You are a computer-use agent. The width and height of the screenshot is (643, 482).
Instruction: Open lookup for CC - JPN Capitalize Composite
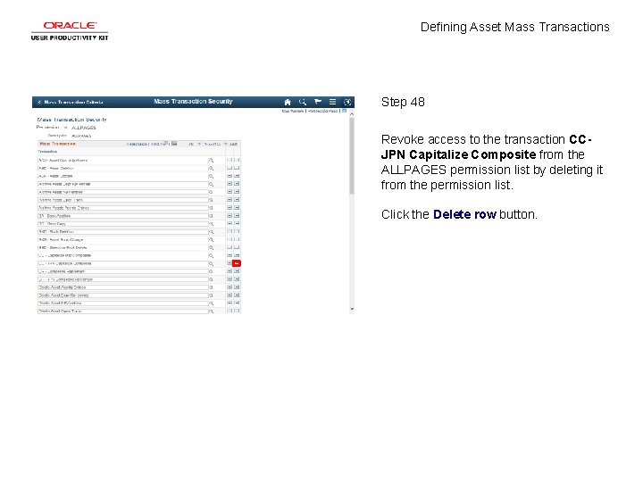211,263
